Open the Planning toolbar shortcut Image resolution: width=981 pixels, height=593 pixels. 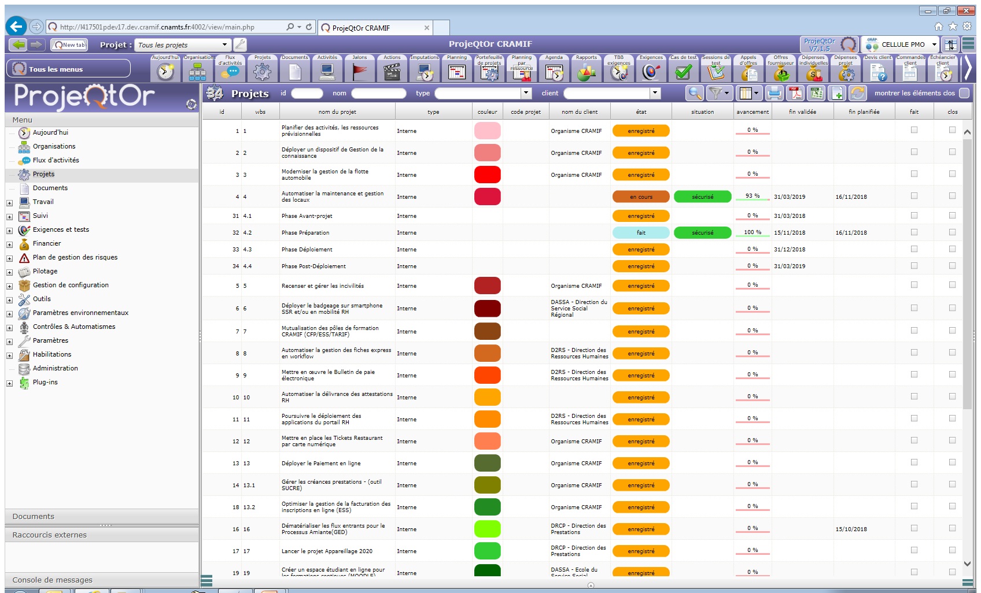pyautogui.click(x=456, y=71)
